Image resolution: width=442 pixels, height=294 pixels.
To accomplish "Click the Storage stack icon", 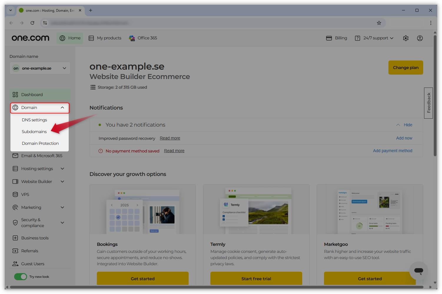I will 93,87.
